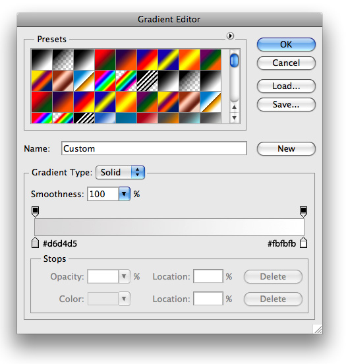This screenshot has width=346, height=364.
Task: Choose the top-row red to green preset
Action: tap(105, 59)
